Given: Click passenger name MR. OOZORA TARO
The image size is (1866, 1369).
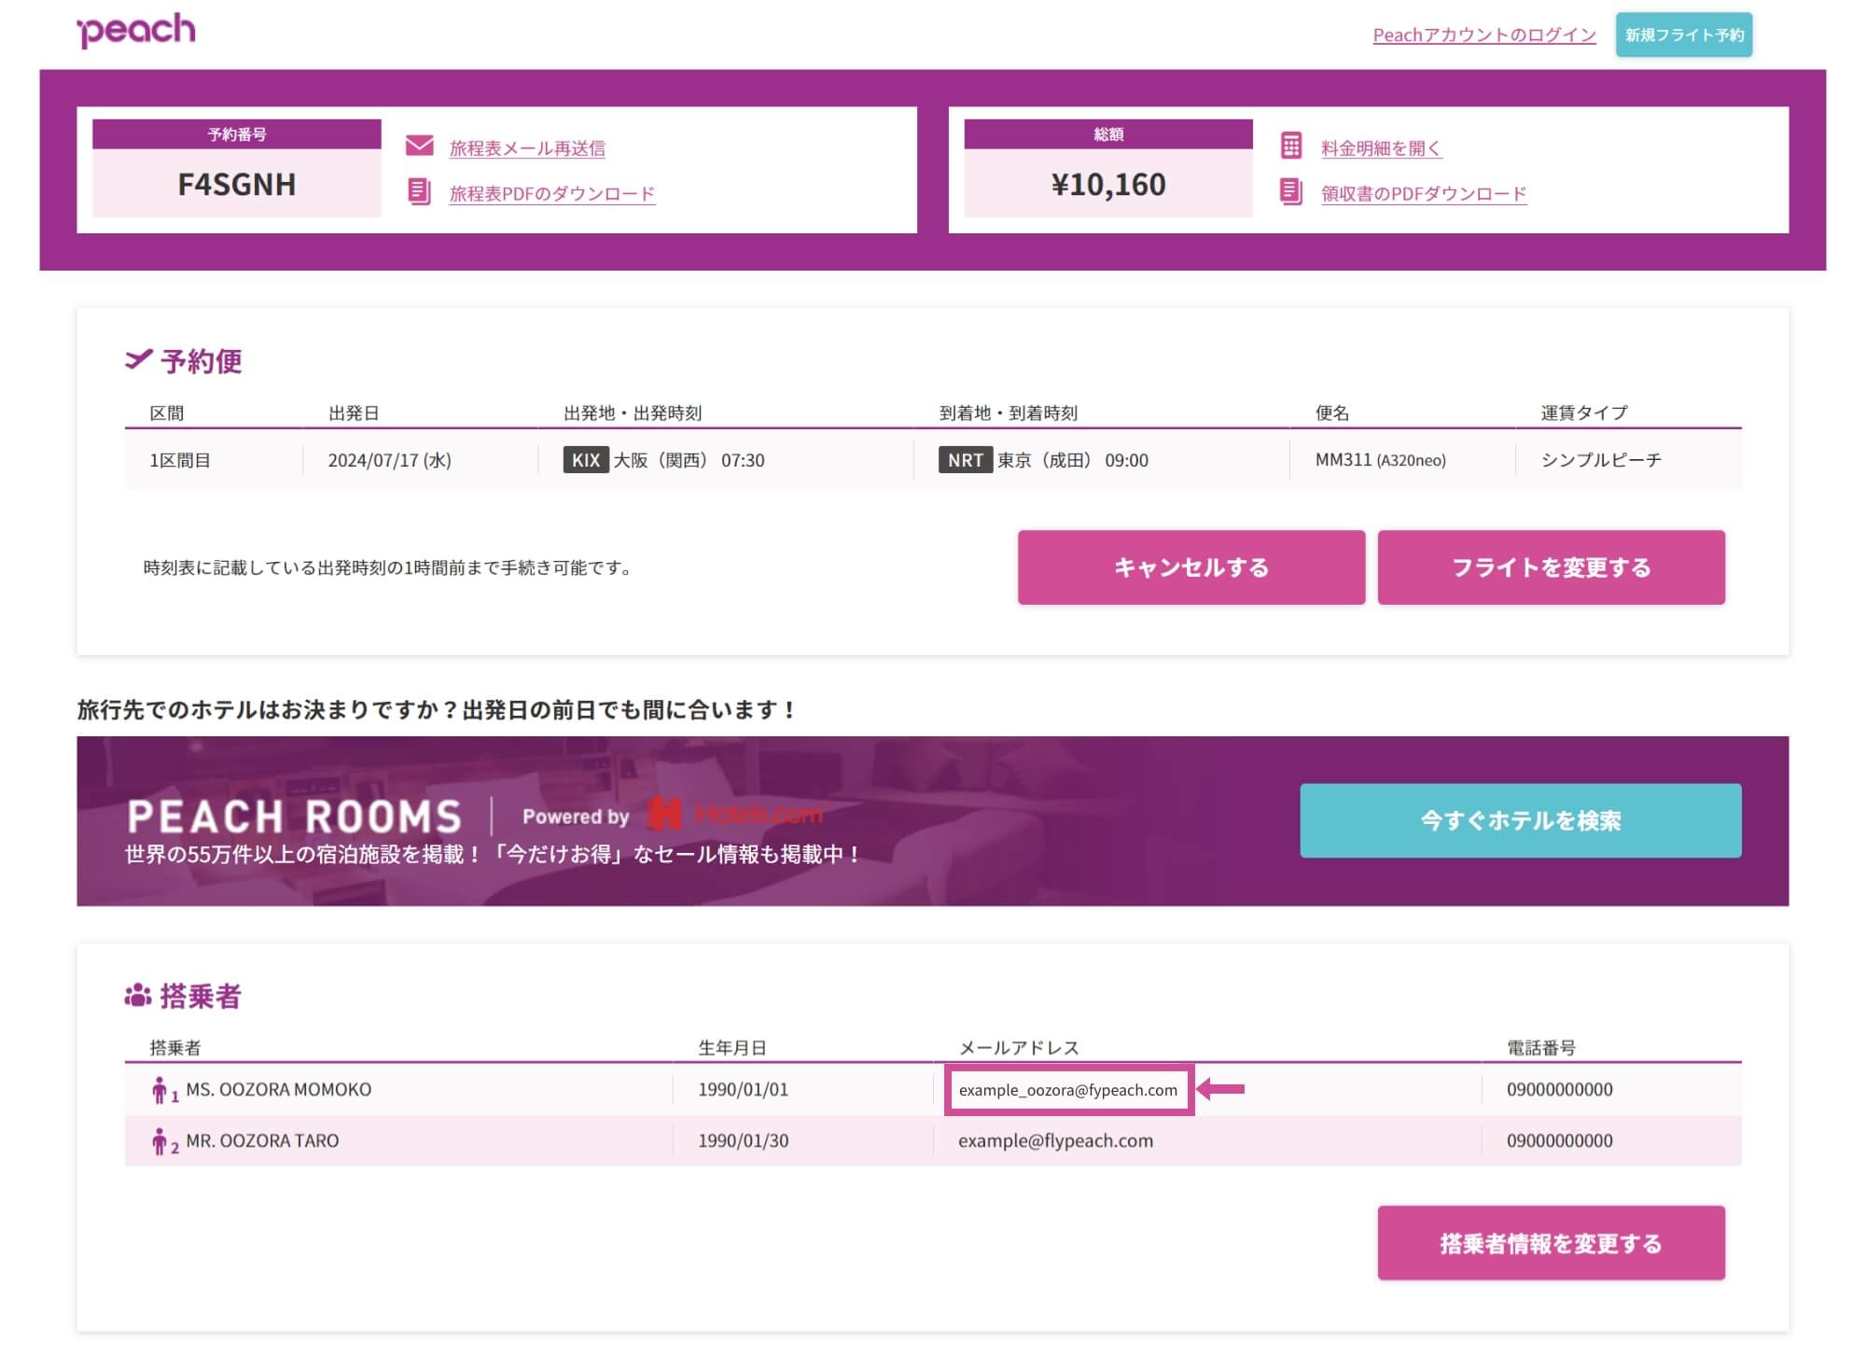Looking at the screenshot, I should [x=262, y=1140].
